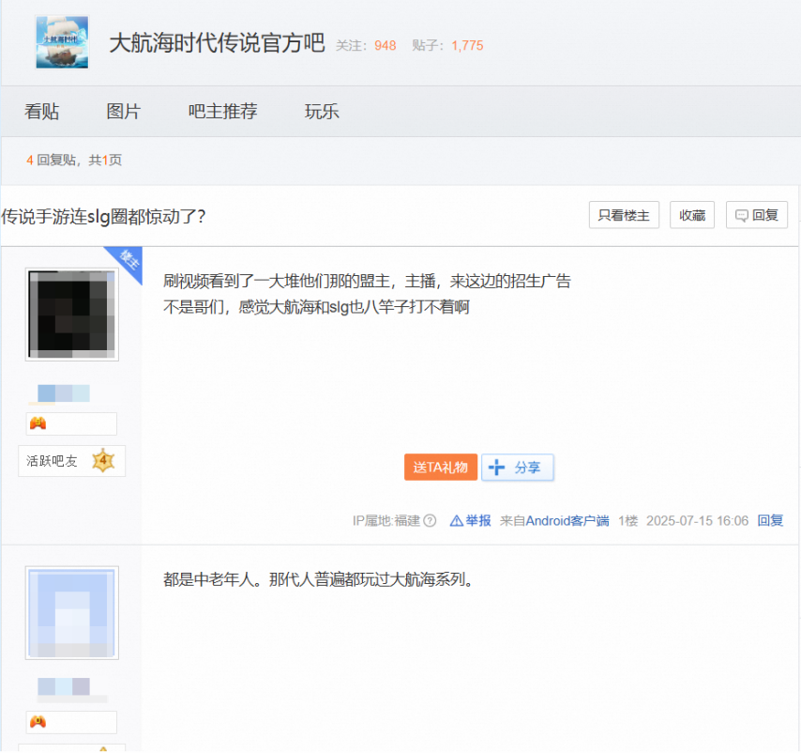This screenshot has width=801, height=753.
Task: Click the forum title 大航海时代传说官方吧
Action: tap(218, 43)
